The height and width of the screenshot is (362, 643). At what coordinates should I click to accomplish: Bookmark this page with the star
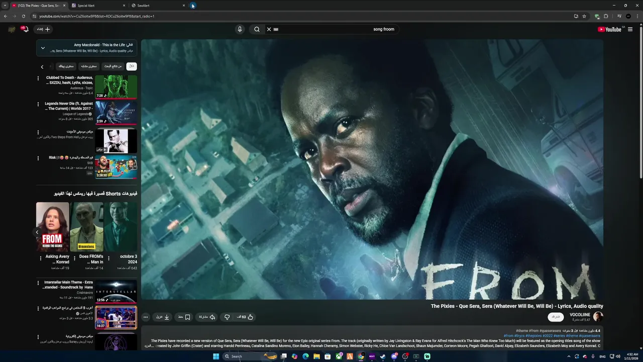[584, 16]
